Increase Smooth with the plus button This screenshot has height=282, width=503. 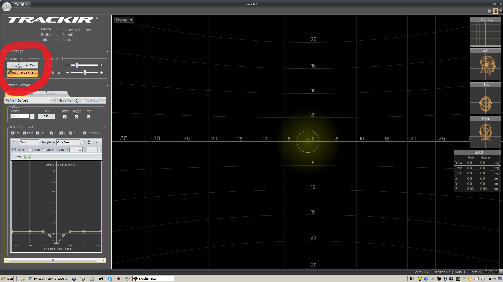102,72
